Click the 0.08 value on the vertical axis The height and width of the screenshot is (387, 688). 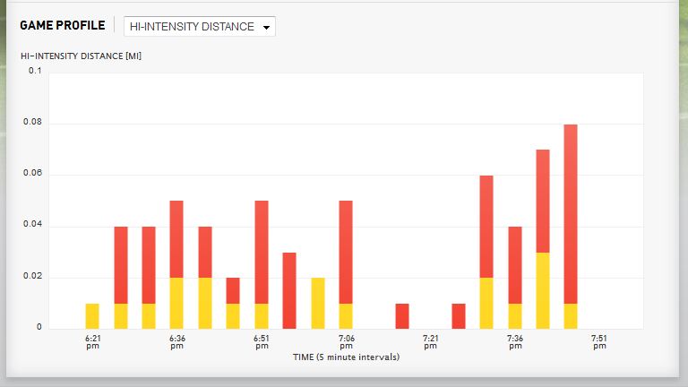[34, 123]
